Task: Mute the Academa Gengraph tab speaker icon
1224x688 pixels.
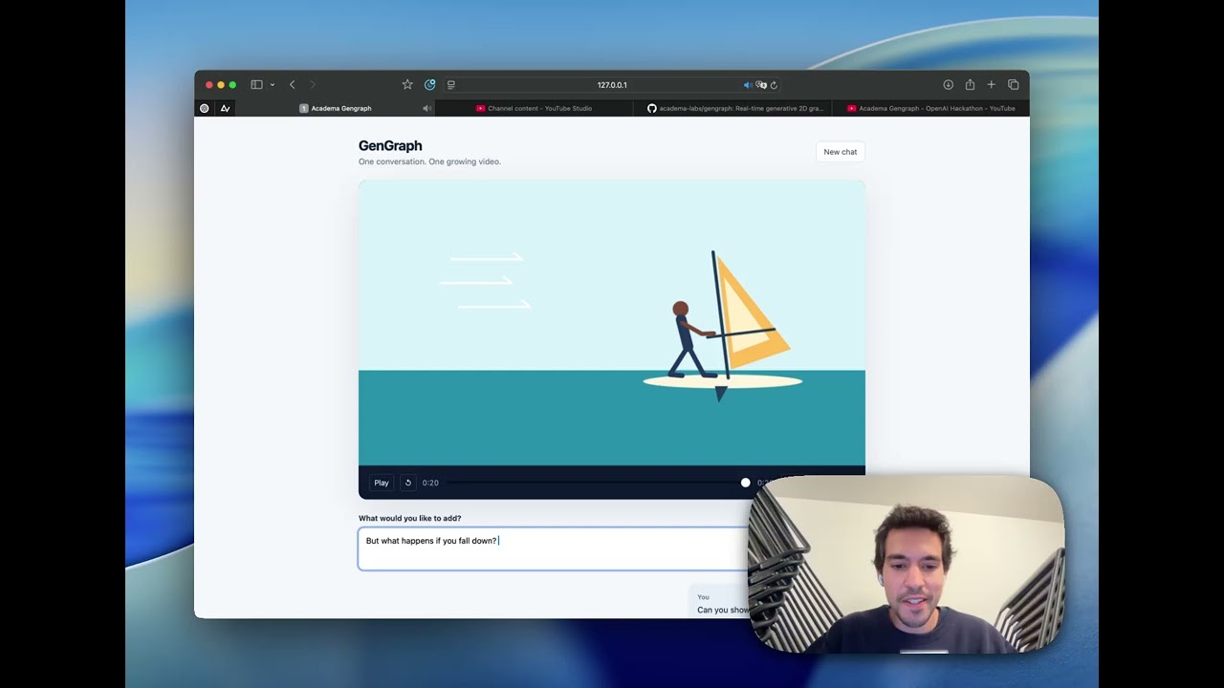Action: [426, 108]
